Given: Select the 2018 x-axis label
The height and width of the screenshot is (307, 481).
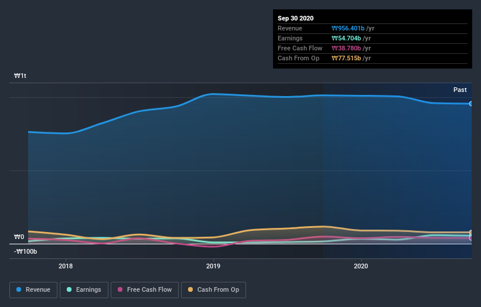Looking at the screenshot, I should tap(66, 266).
